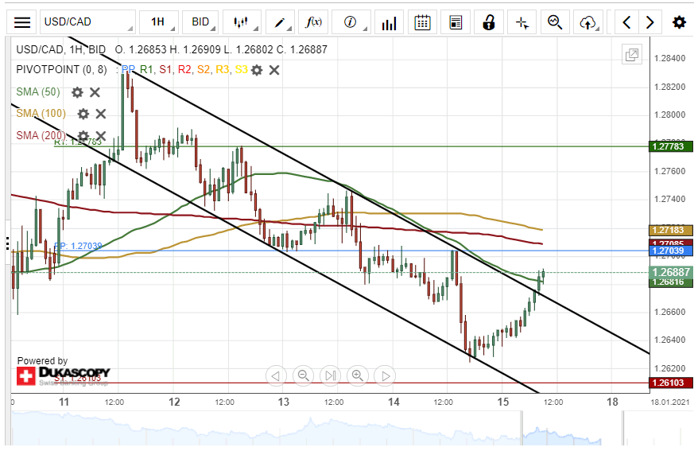Image resolution: width=698 pixels, height=451 pixels.
Task: Open the cloud upload save menu
Action: pos(588,22)
